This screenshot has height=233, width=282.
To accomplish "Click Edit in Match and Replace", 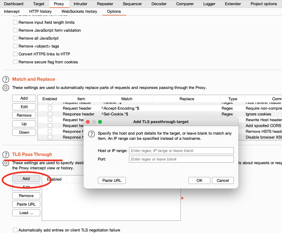I will click(x=24, y=107).
